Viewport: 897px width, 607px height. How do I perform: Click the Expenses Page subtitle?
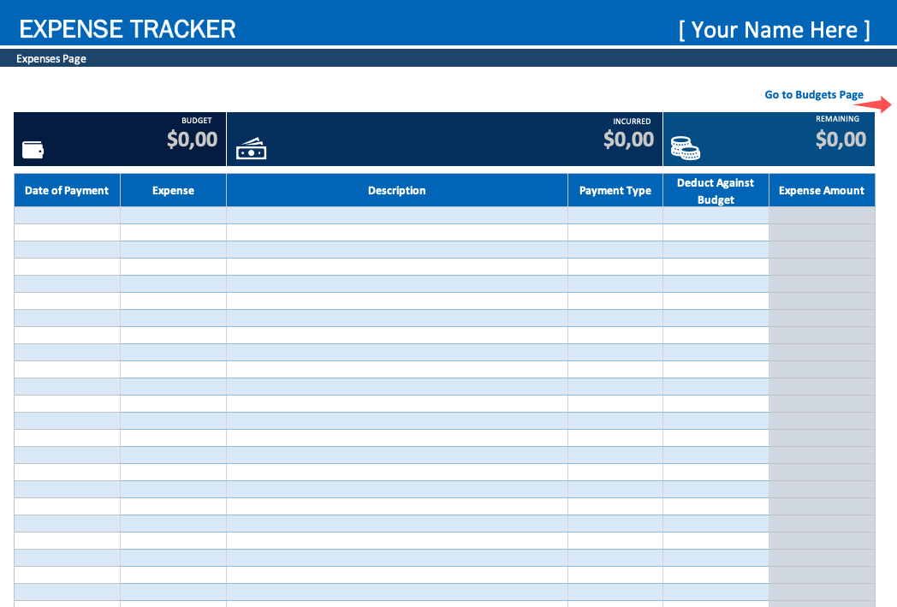tap(51, 59)
